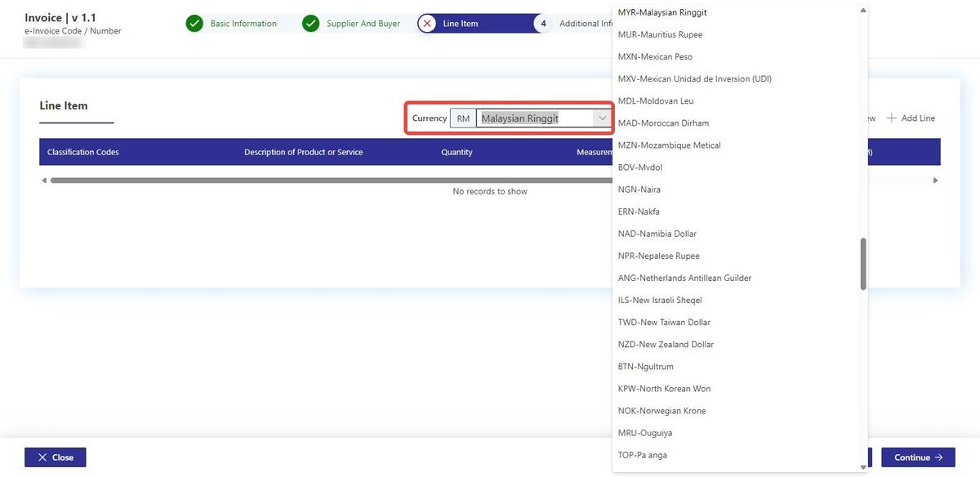Go to Supplier And Buyer step
980x477 pixels.
[363, 24]
